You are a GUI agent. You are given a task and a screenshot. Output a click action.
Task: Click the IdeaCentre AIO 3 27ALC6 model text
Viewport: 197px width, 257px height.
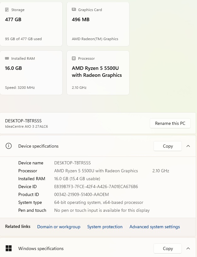26,126
